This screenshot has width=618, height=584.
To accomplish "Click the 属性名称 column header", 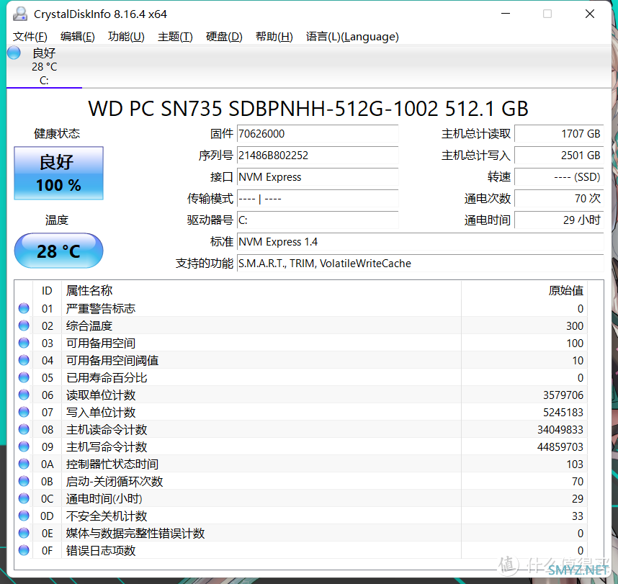I will click(x=261, y=291).
